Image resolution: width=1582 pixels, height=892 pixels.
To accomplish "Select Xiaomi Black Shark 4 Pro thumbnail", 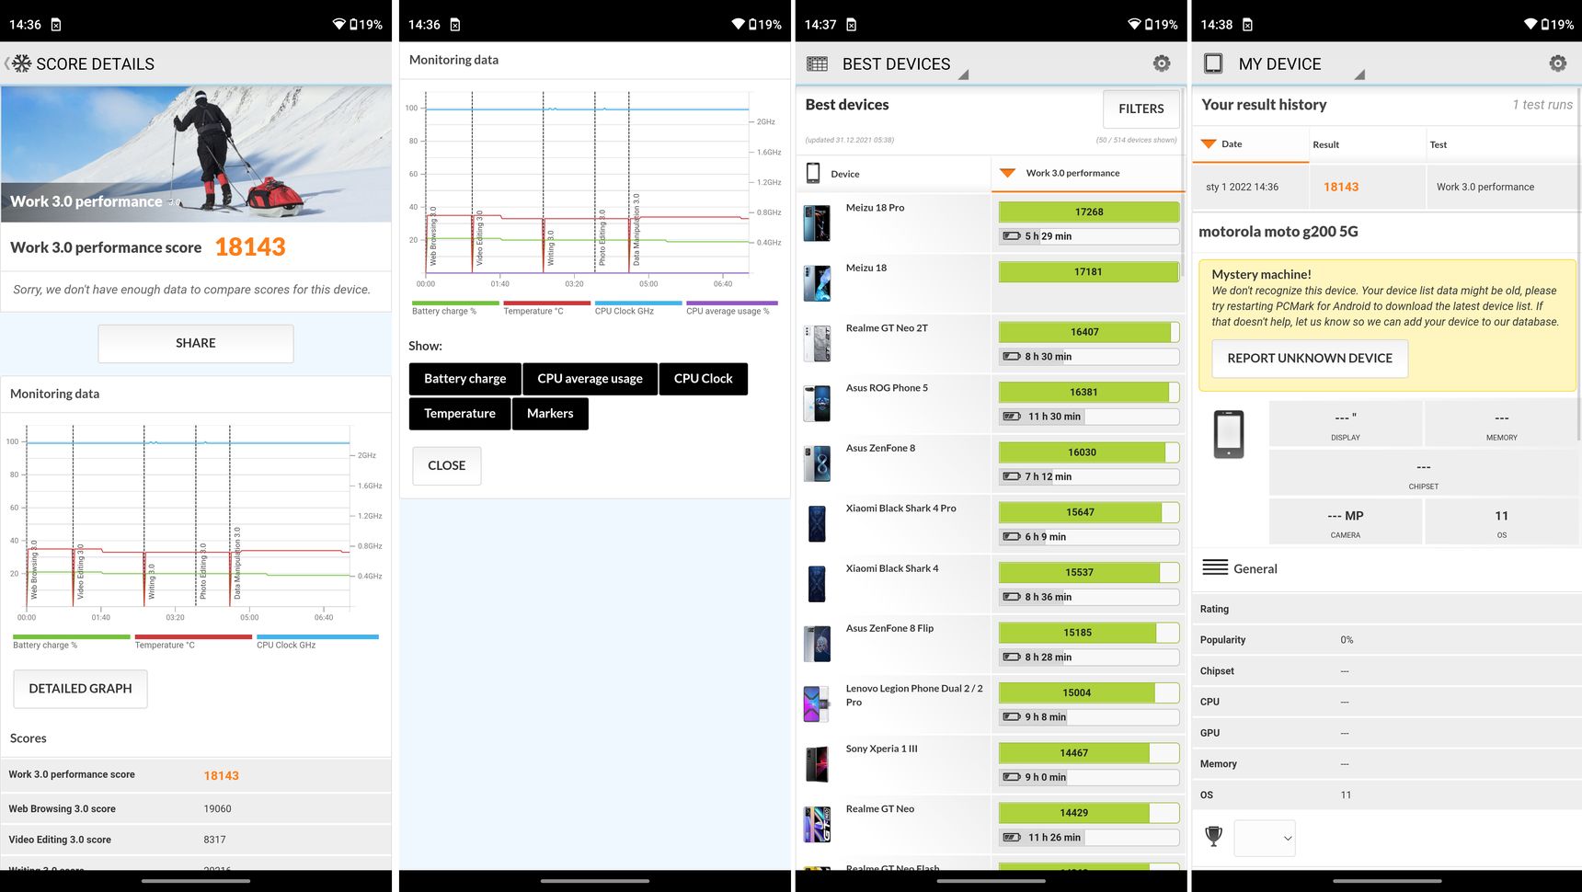I will point(817,524).
